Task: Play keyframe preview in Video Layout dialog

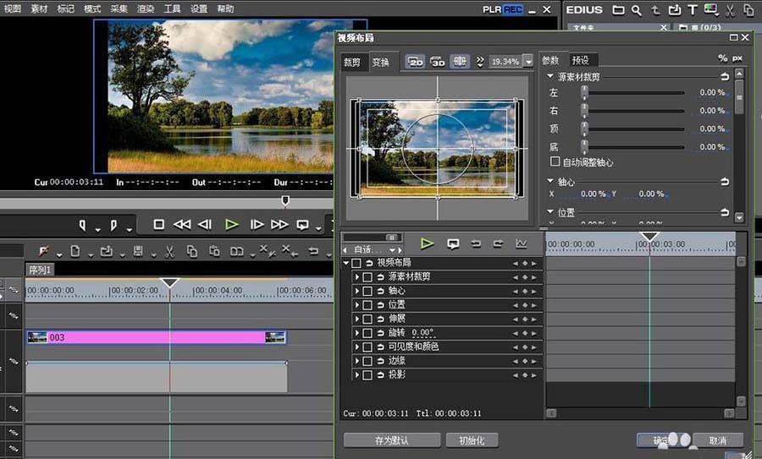Action: 427,243
